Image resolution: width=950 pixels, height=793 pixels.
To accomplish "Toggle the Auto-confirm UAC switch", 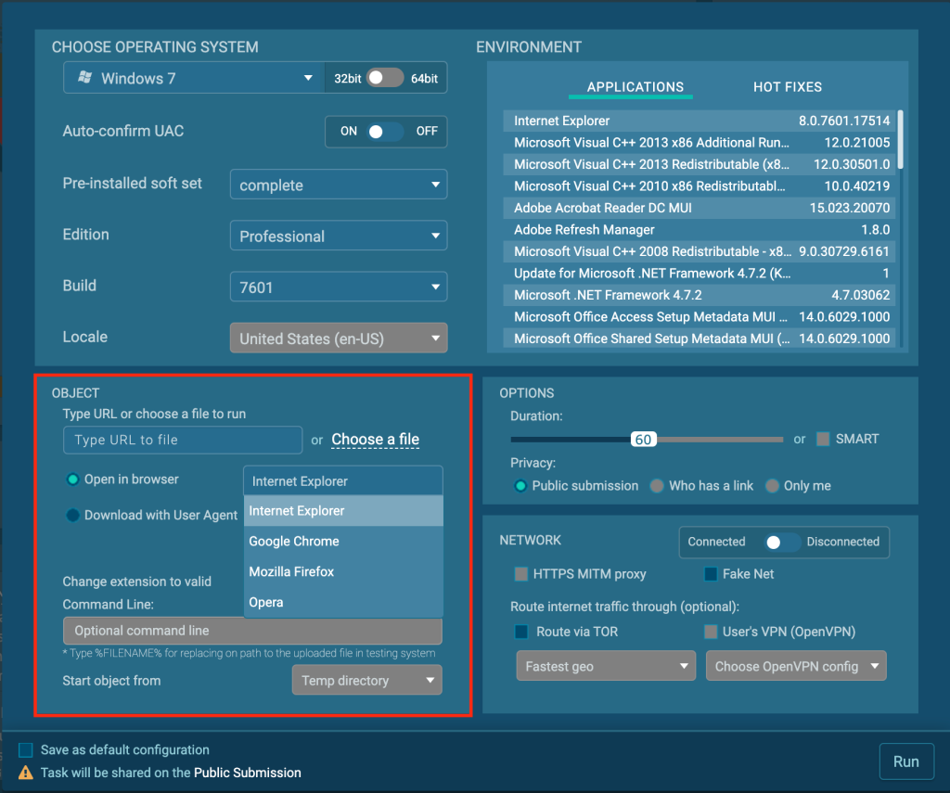I will [385, 132].
